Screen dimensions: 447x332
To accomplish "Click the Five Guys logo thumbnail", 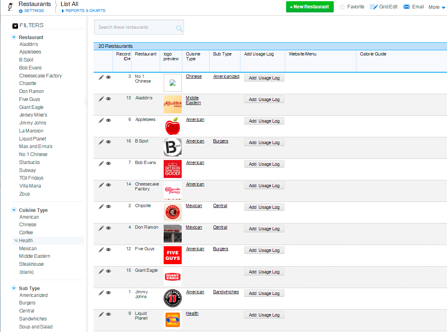I will (x=172, y=255).
